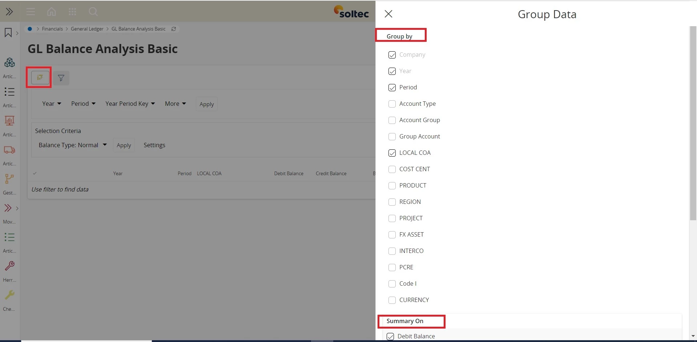Open the sidebar Mov... double-arrow icon
Viewport: 697px width, 342px height.
(8, 208)
